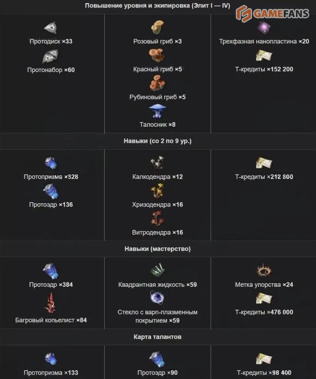Open the Трехфазная нанопластина purple icon
Image resolution: width=316 pixels, height=379 pixels.
263,28
